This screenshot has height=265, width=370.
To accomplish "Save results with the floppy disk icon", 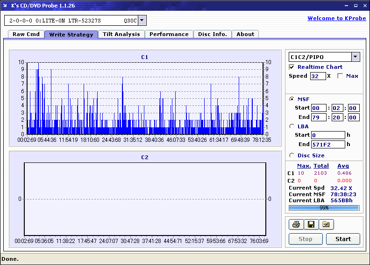I will pos(311,225).
